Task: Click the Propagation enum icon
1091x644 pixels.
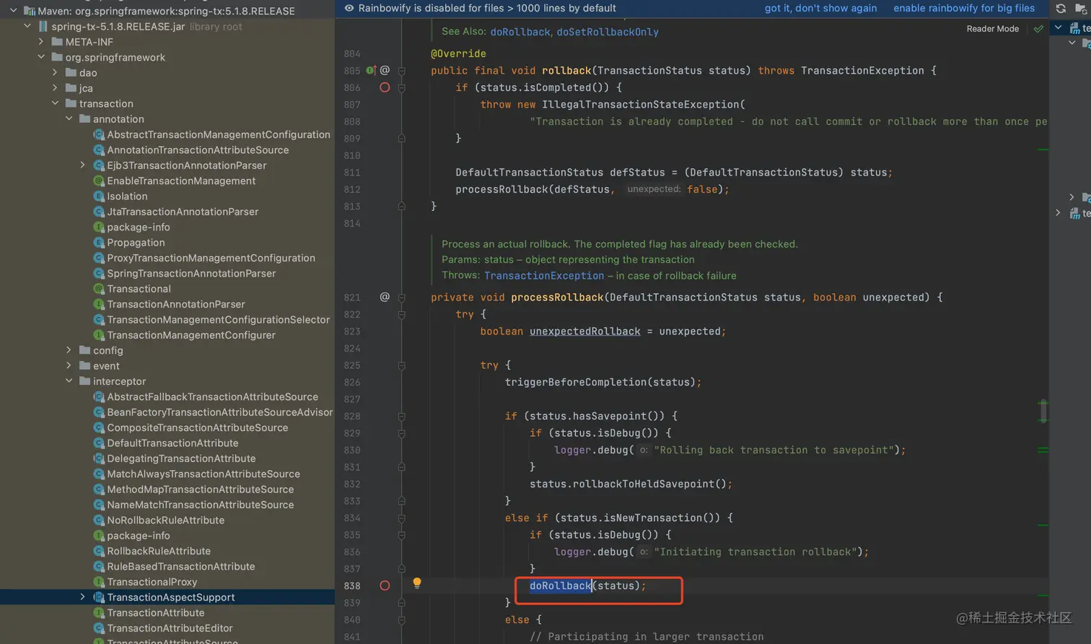Action: (99, 243)
